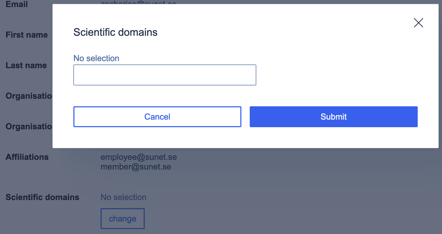Click the first Organisation label

(29, 96)
